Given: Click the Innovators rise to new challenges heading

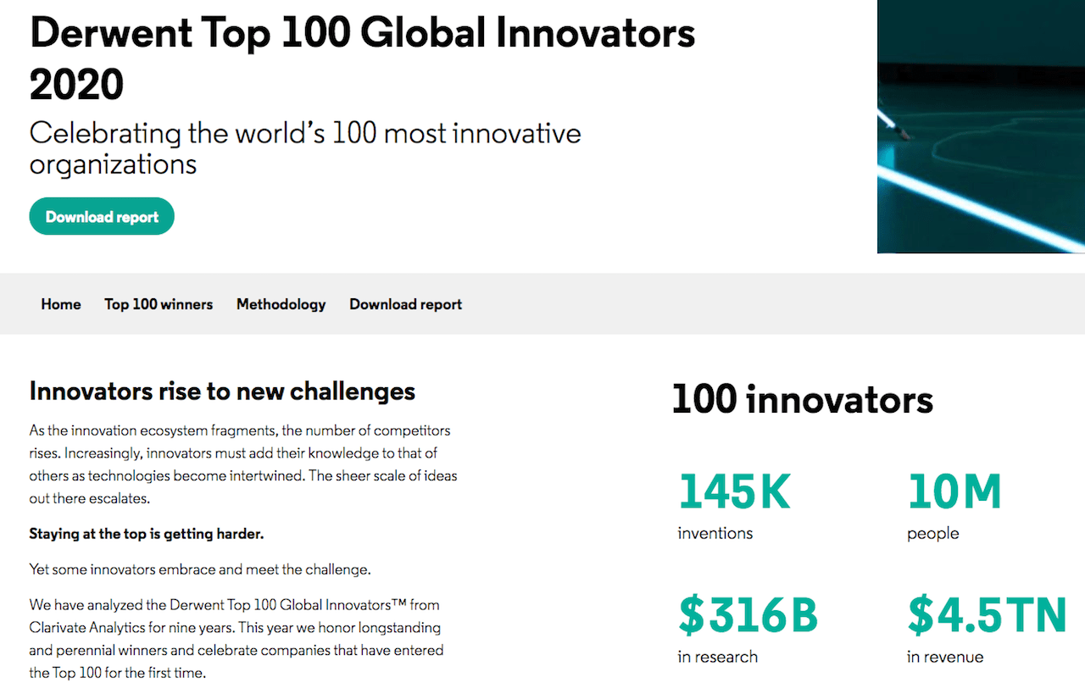Looking at the screenshot, I should coord(222,391).
